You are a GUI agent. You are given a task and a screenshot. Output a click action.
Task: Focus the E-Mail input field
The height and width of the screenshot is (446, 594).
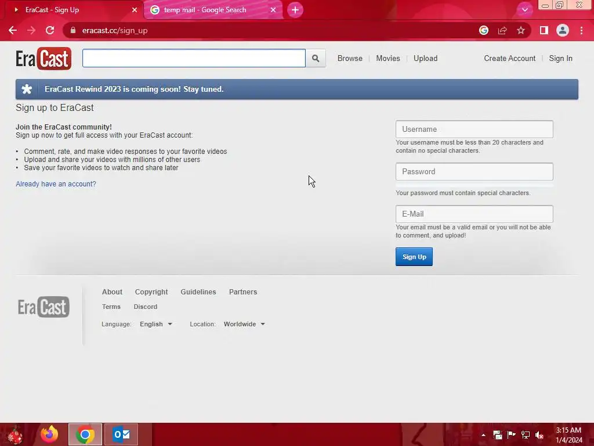(x=475, y=214)
